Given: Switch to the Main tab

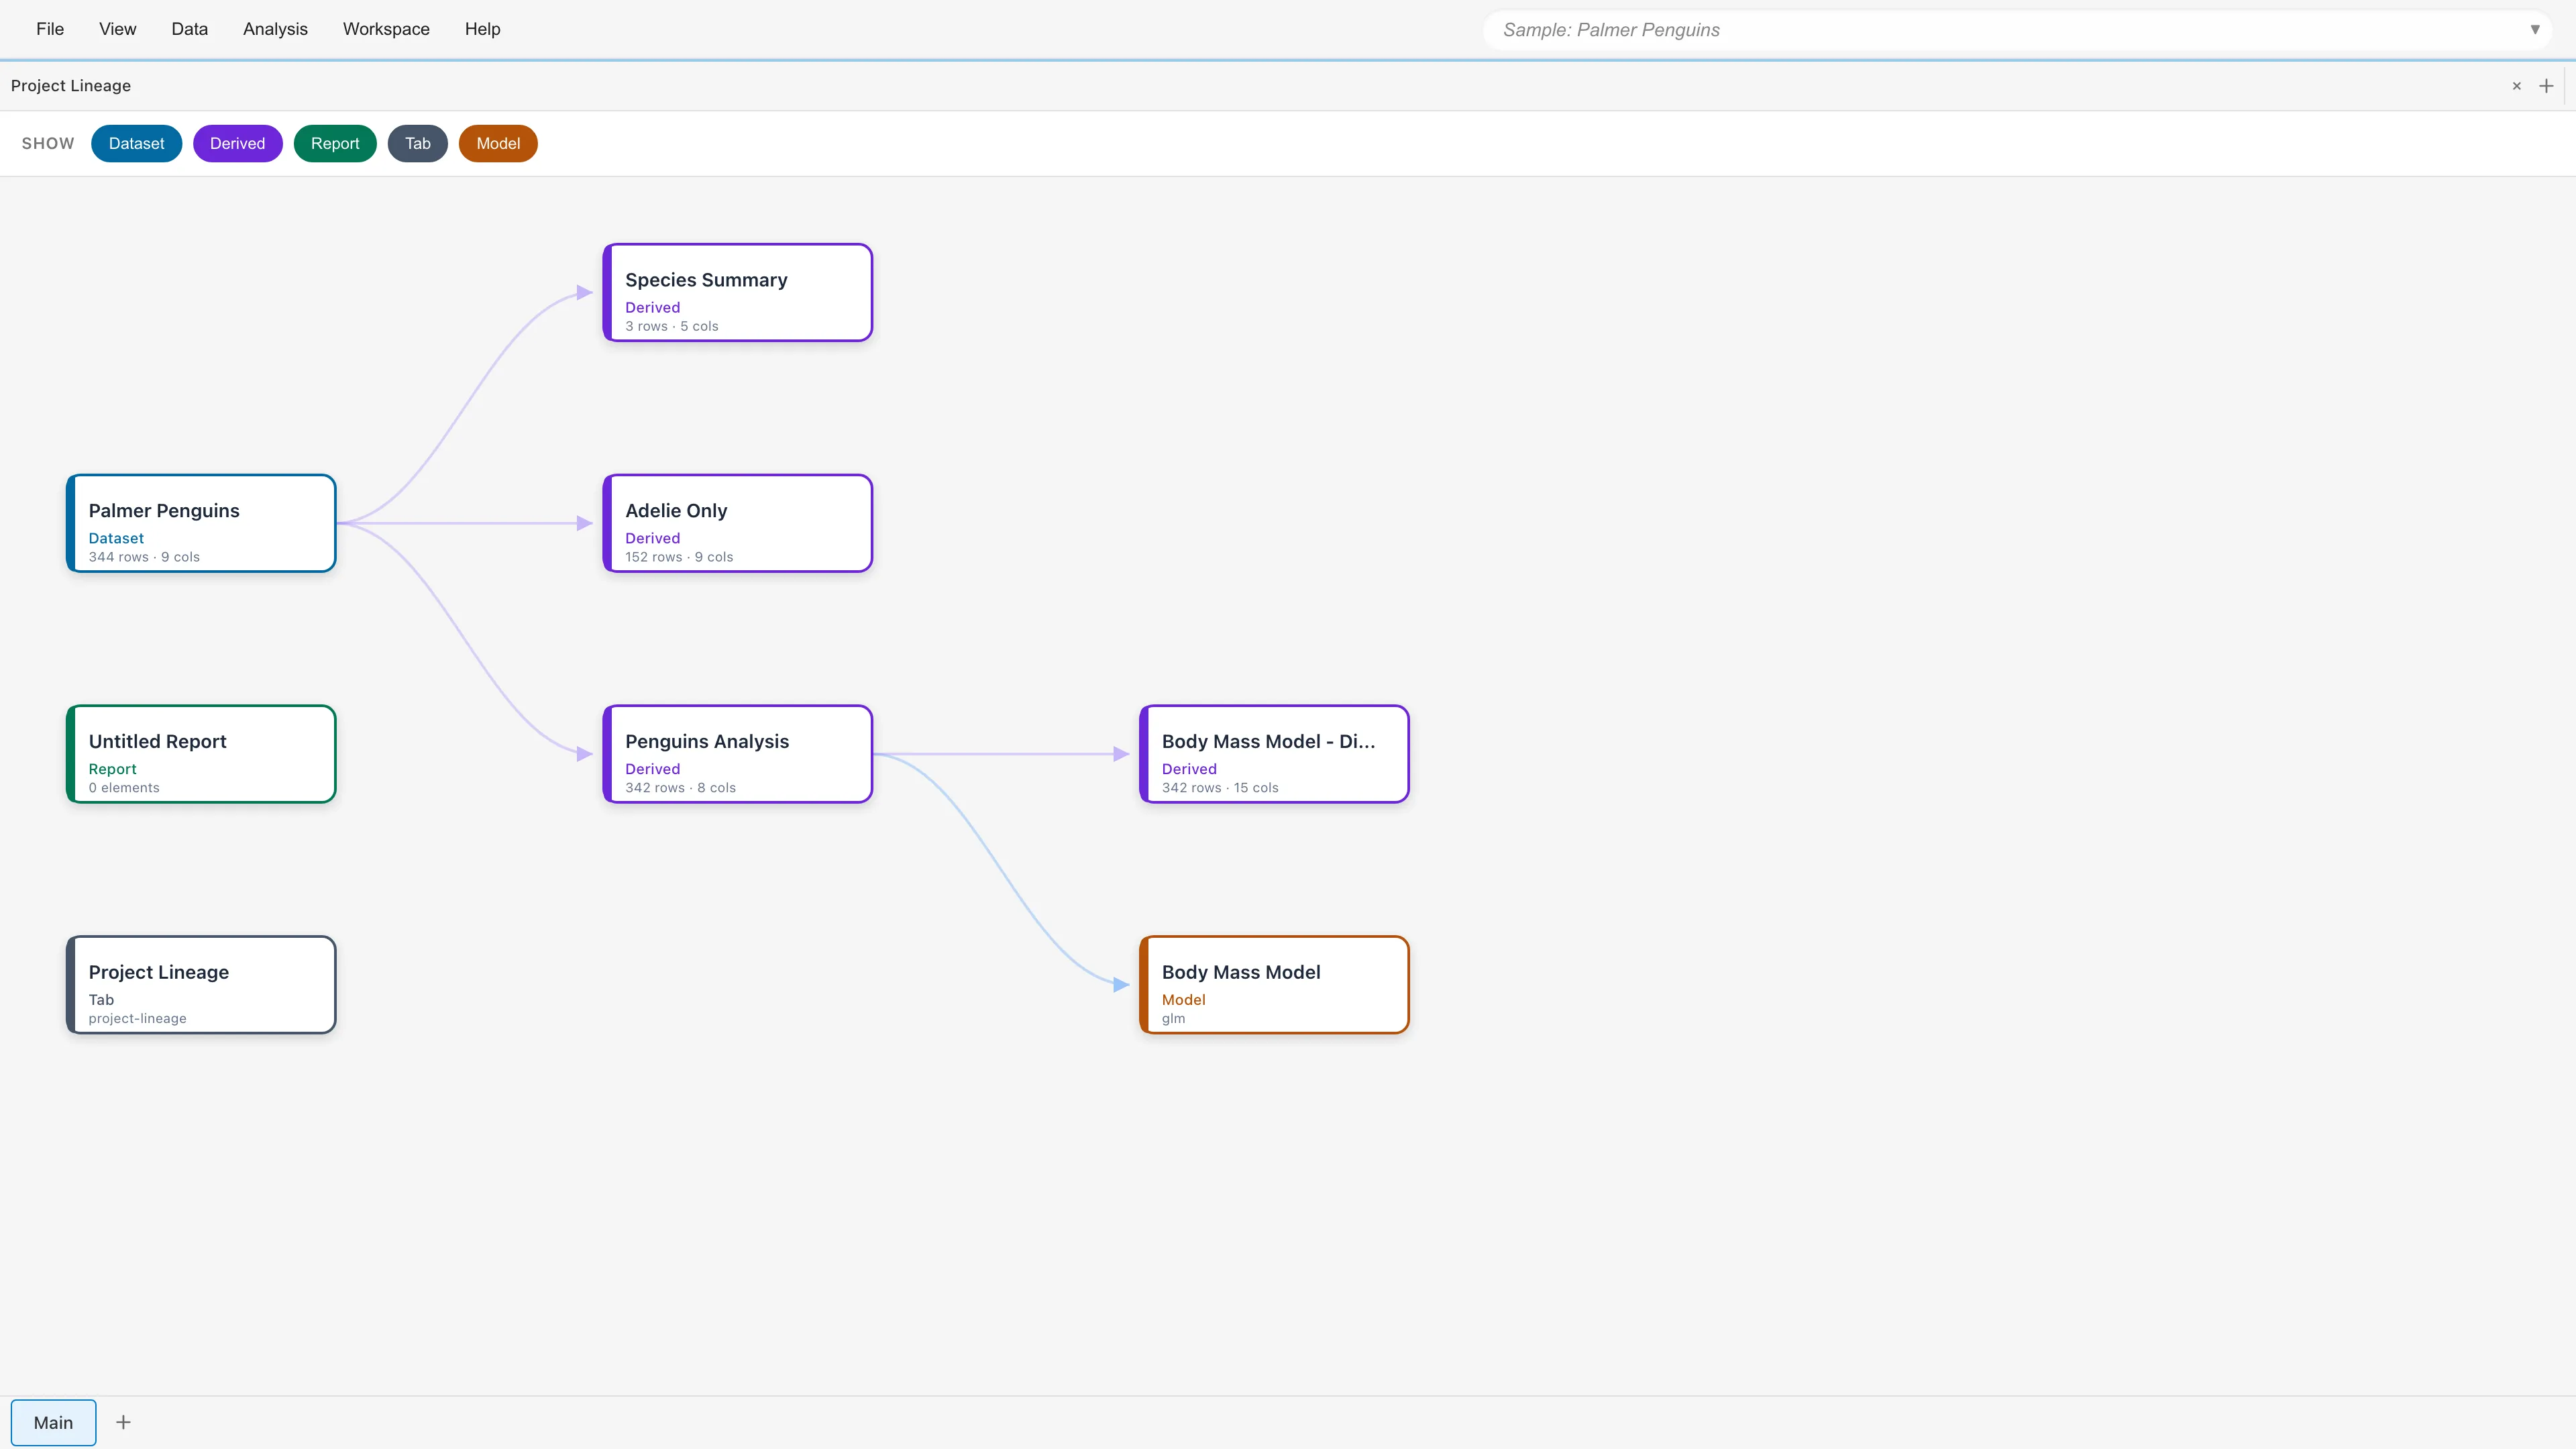Looking at the screenshot, I should click(53, 1422).
